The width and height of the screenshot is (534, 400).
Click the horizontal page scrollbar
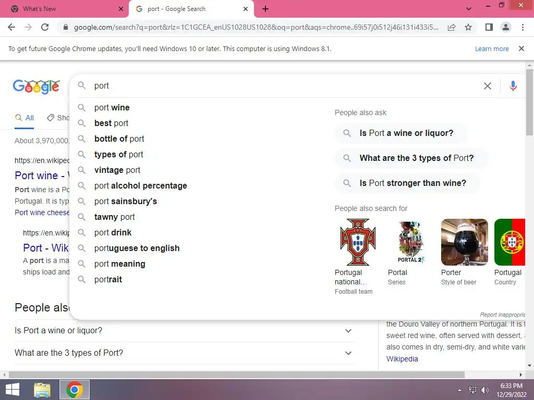(x=237, y=374)
